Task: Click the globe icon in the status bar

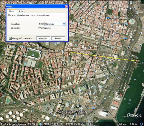Action: (x=40, y=124)
